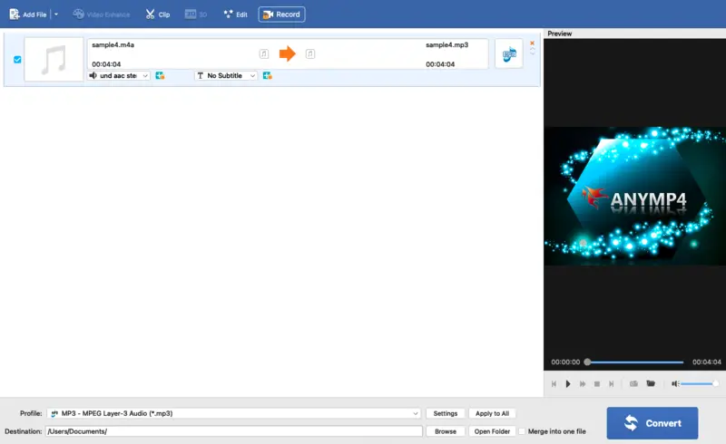Click the ANYMP4 preview image

634,196
